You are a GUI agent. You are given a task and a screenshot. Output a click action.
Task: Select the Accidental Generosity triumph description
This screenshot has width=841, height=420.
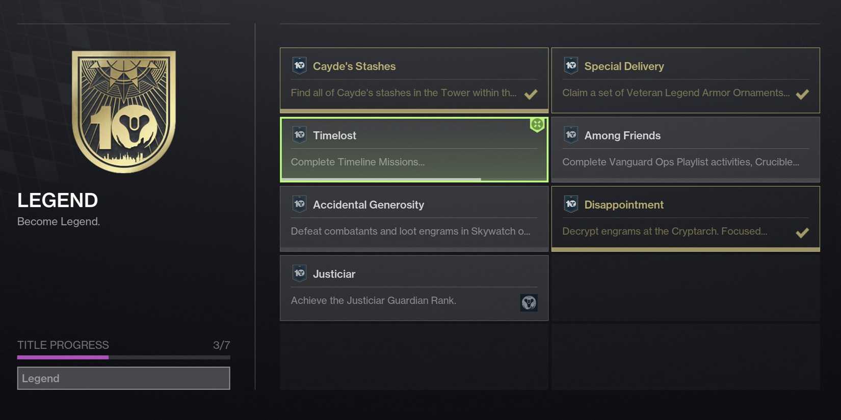click(x=410, y=231)
